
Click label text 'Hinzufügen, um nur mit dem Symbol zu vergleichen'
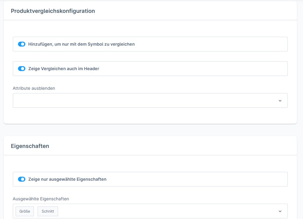(81, 44)
